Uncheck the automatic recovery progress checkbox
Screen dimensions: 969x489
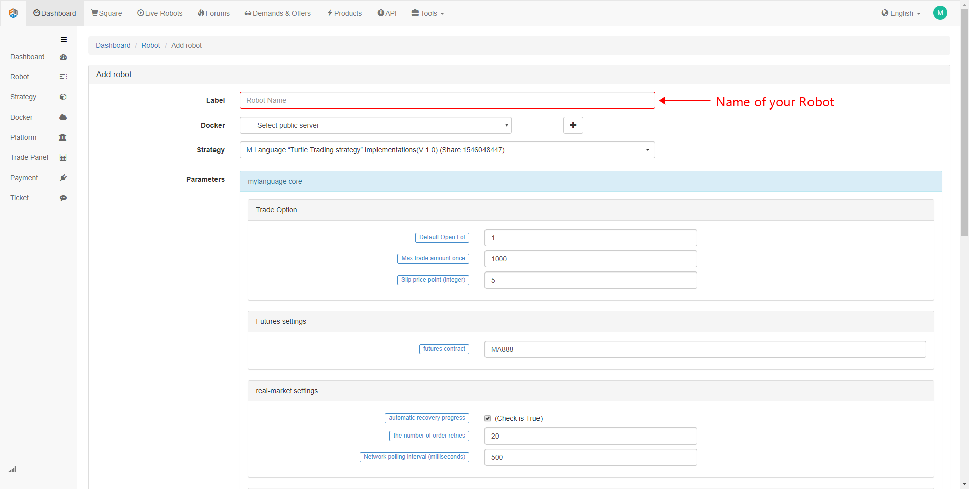(488, 418)
